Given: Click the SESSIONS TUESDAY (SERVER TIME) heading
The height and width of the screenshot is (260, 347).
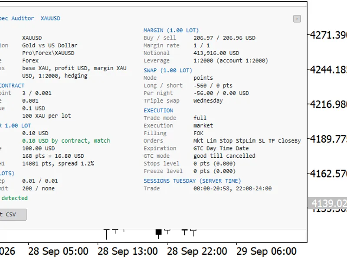Looking at the screenshot, I should 192,181.
